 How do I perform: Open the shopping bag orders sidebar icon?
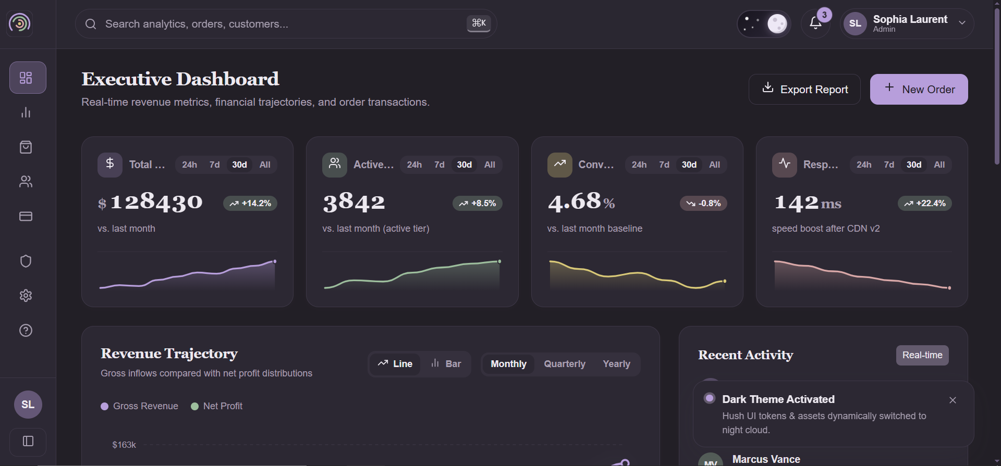click(26, 147)
